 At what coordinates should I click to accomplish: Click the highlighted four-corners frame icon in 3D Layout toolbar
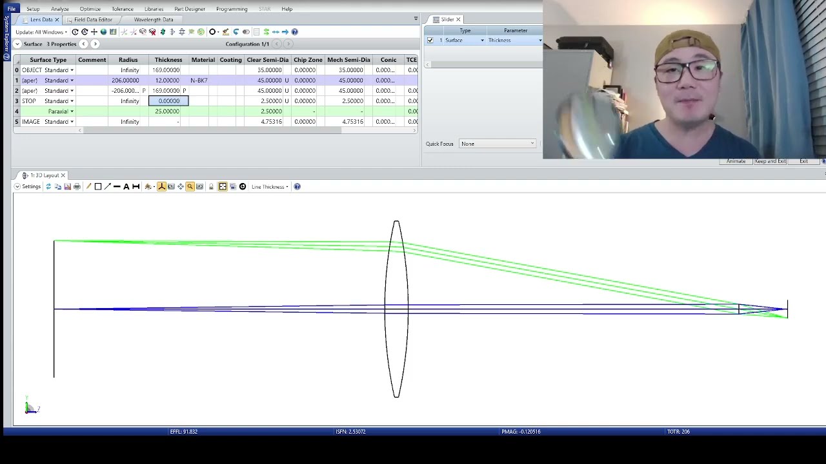point(223,186)
